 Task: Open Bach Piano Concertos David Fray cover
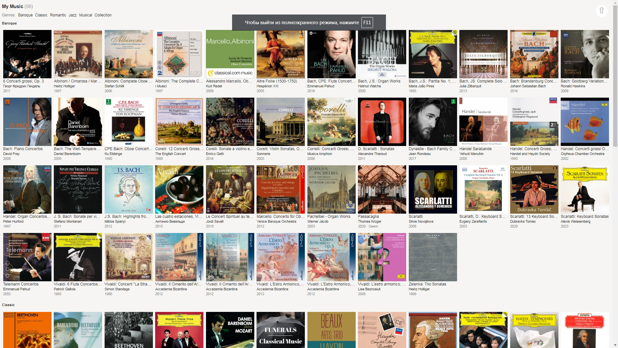(x=27, y=122)
